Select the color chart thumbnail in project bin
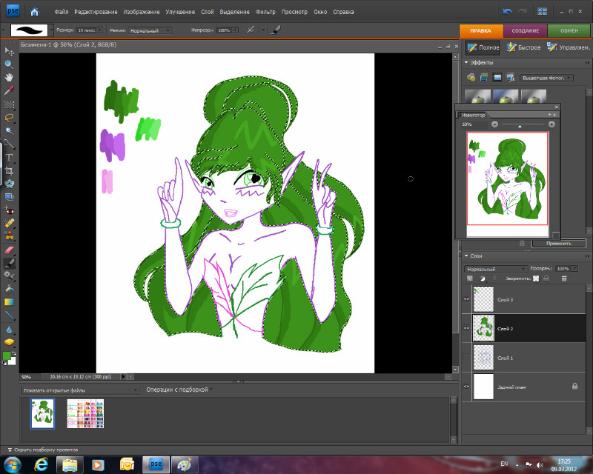 (85, 413)
